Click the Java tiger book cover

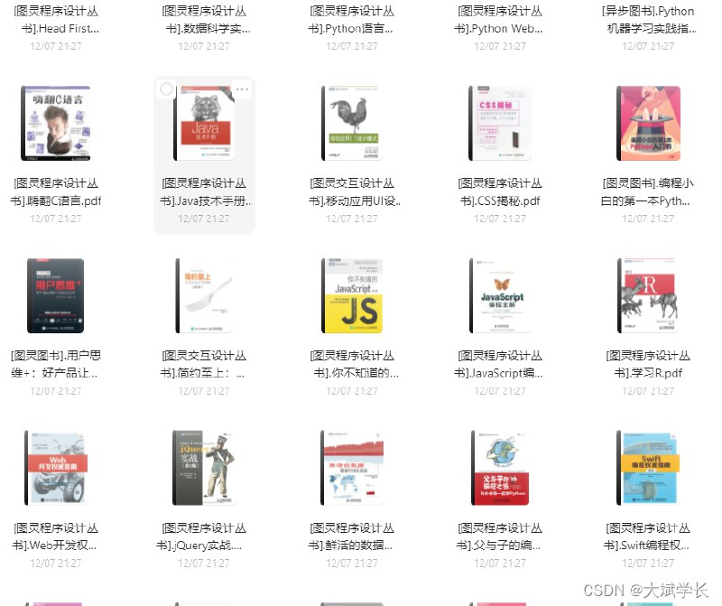(204, 126)
